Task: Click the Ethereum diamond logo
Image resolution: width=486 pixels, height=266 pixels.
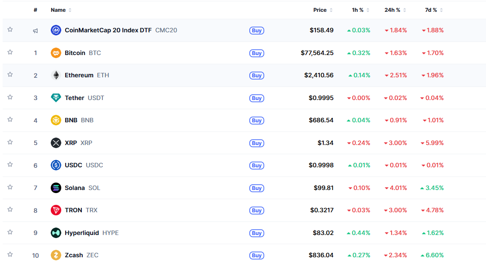Action: tap(56, 75)
